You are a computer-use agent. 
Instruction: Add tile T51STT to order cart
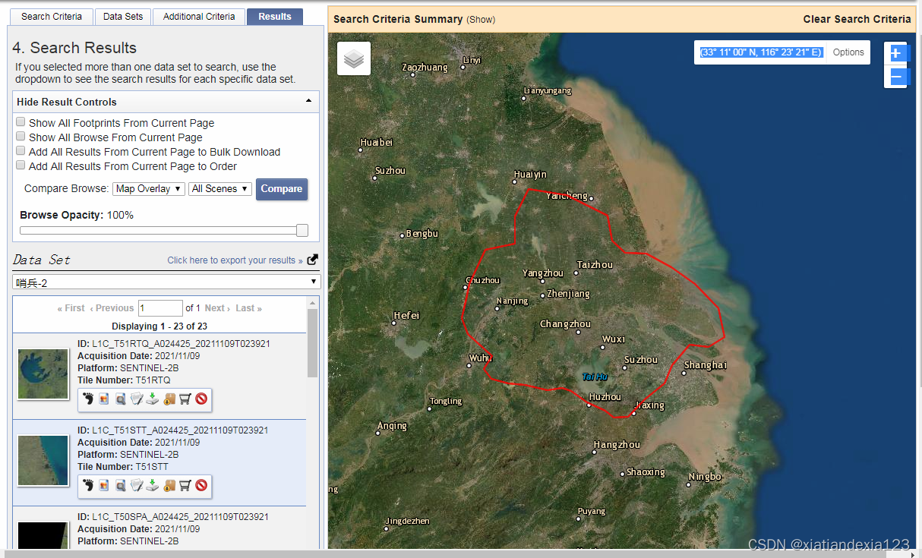(x=185, y=485)
